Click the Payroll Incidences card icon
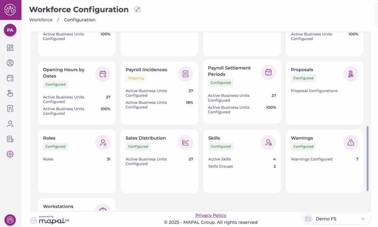Image resolution: width=378 pixels, height=227 pixels. pos(186,74)
